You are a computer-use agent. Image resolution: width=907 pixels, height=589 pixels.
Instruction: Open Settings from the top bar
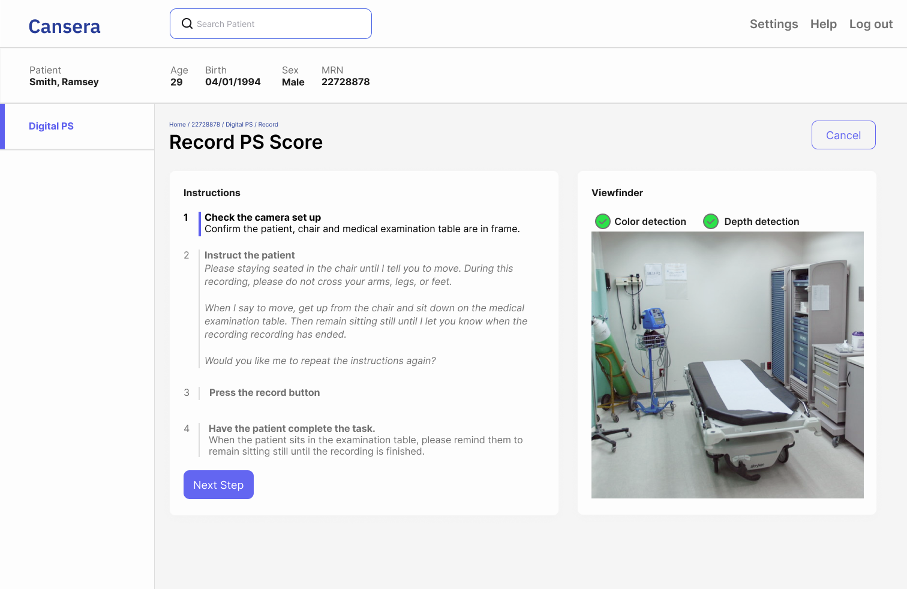pos(774,24)
